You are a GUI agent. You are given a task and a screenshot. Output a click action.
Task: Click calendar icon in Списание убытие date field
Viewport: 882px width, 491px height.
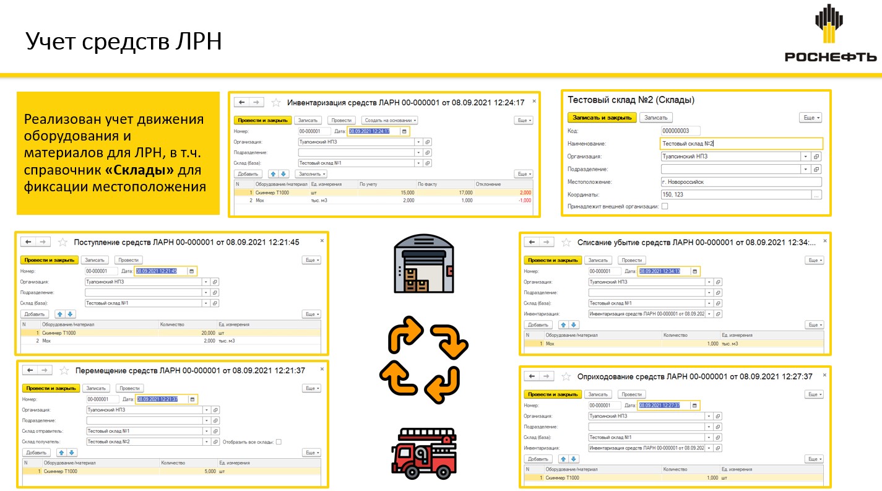695,271
